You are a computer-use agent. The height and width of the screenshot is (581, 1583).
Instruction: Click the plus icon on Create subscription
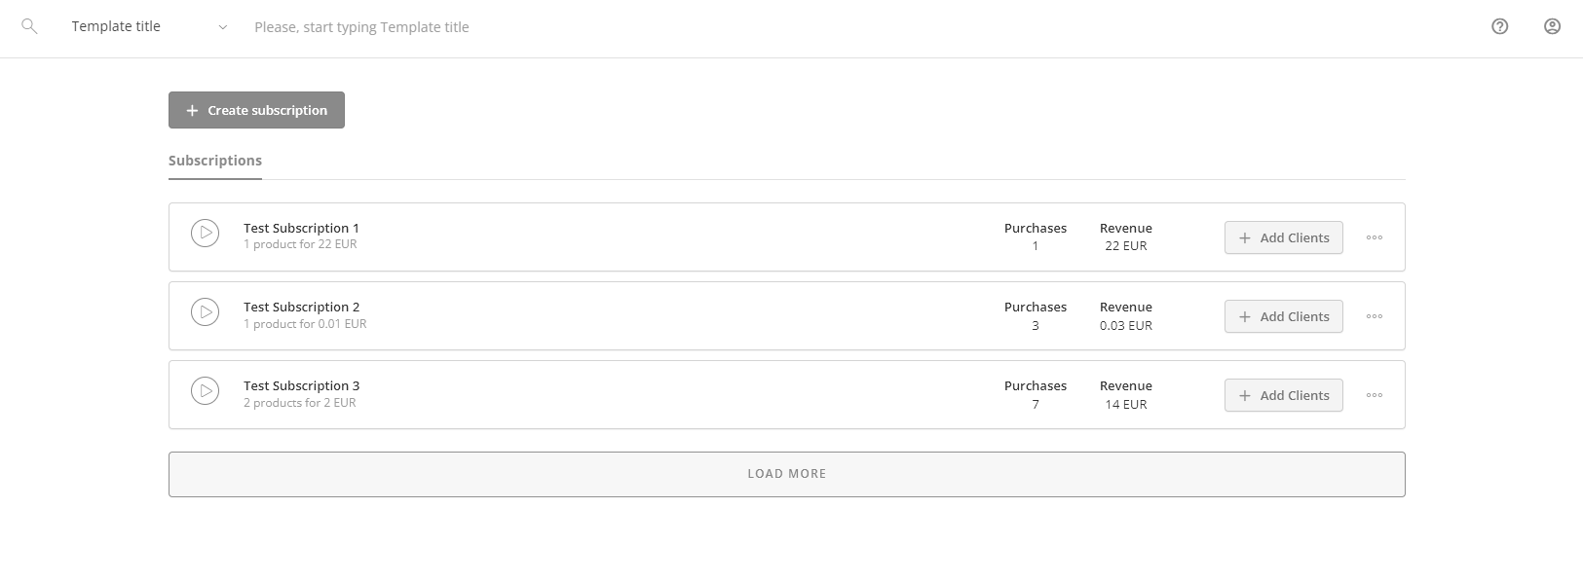coord(192,110)
